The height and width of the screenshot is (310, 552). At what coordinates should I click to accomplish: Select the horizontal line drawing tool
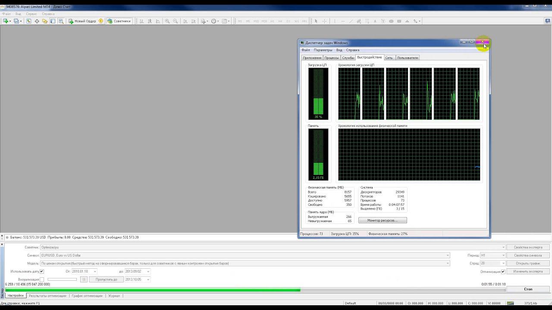pyautogui.click(x=343, y=21)
